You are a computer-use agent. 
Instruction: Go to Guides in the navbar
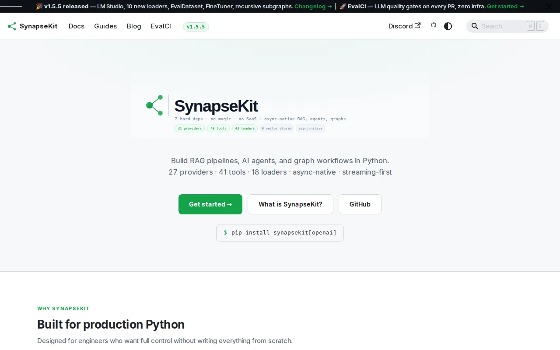click(x=105, y=26)
